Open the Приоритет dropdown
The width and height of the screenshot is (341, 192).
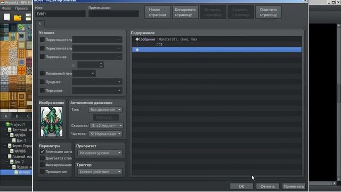coord(100,153)
